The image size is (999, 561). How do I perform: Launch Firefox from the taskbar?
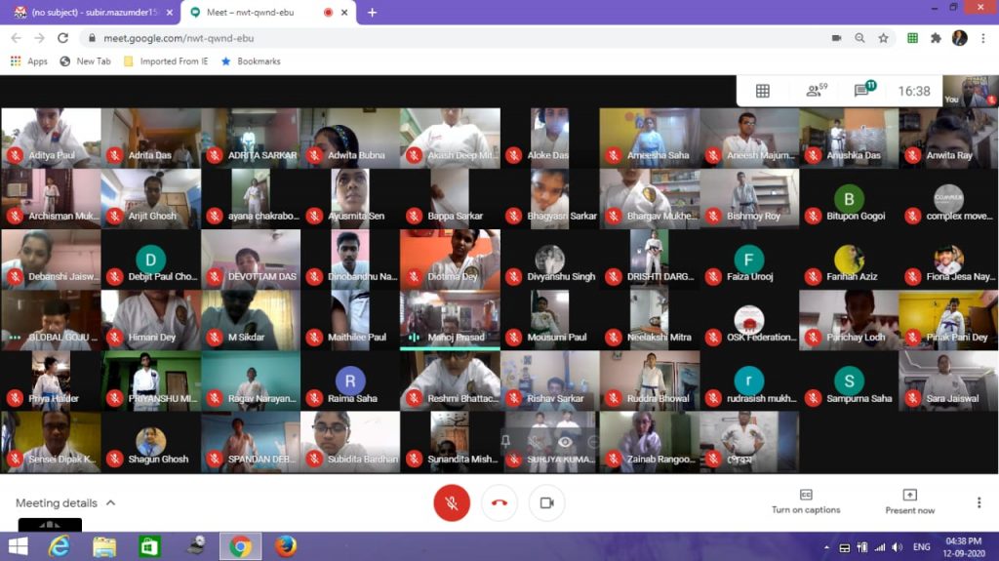(285, 546)
